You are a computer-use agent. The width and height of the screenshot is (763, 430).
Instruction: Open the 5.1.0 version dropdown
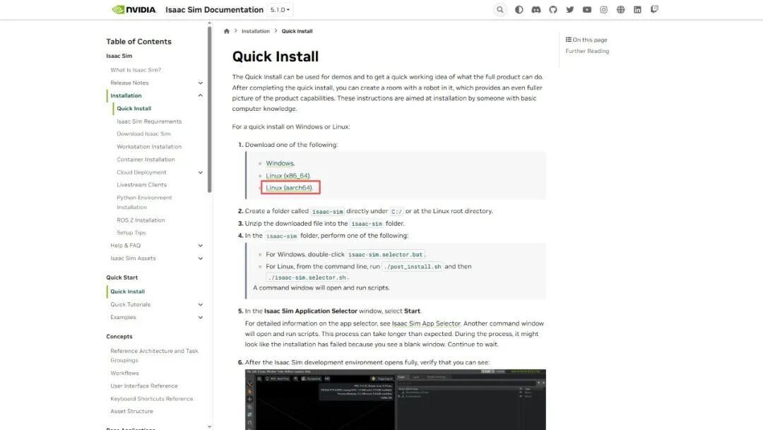[x=280, y=10]
